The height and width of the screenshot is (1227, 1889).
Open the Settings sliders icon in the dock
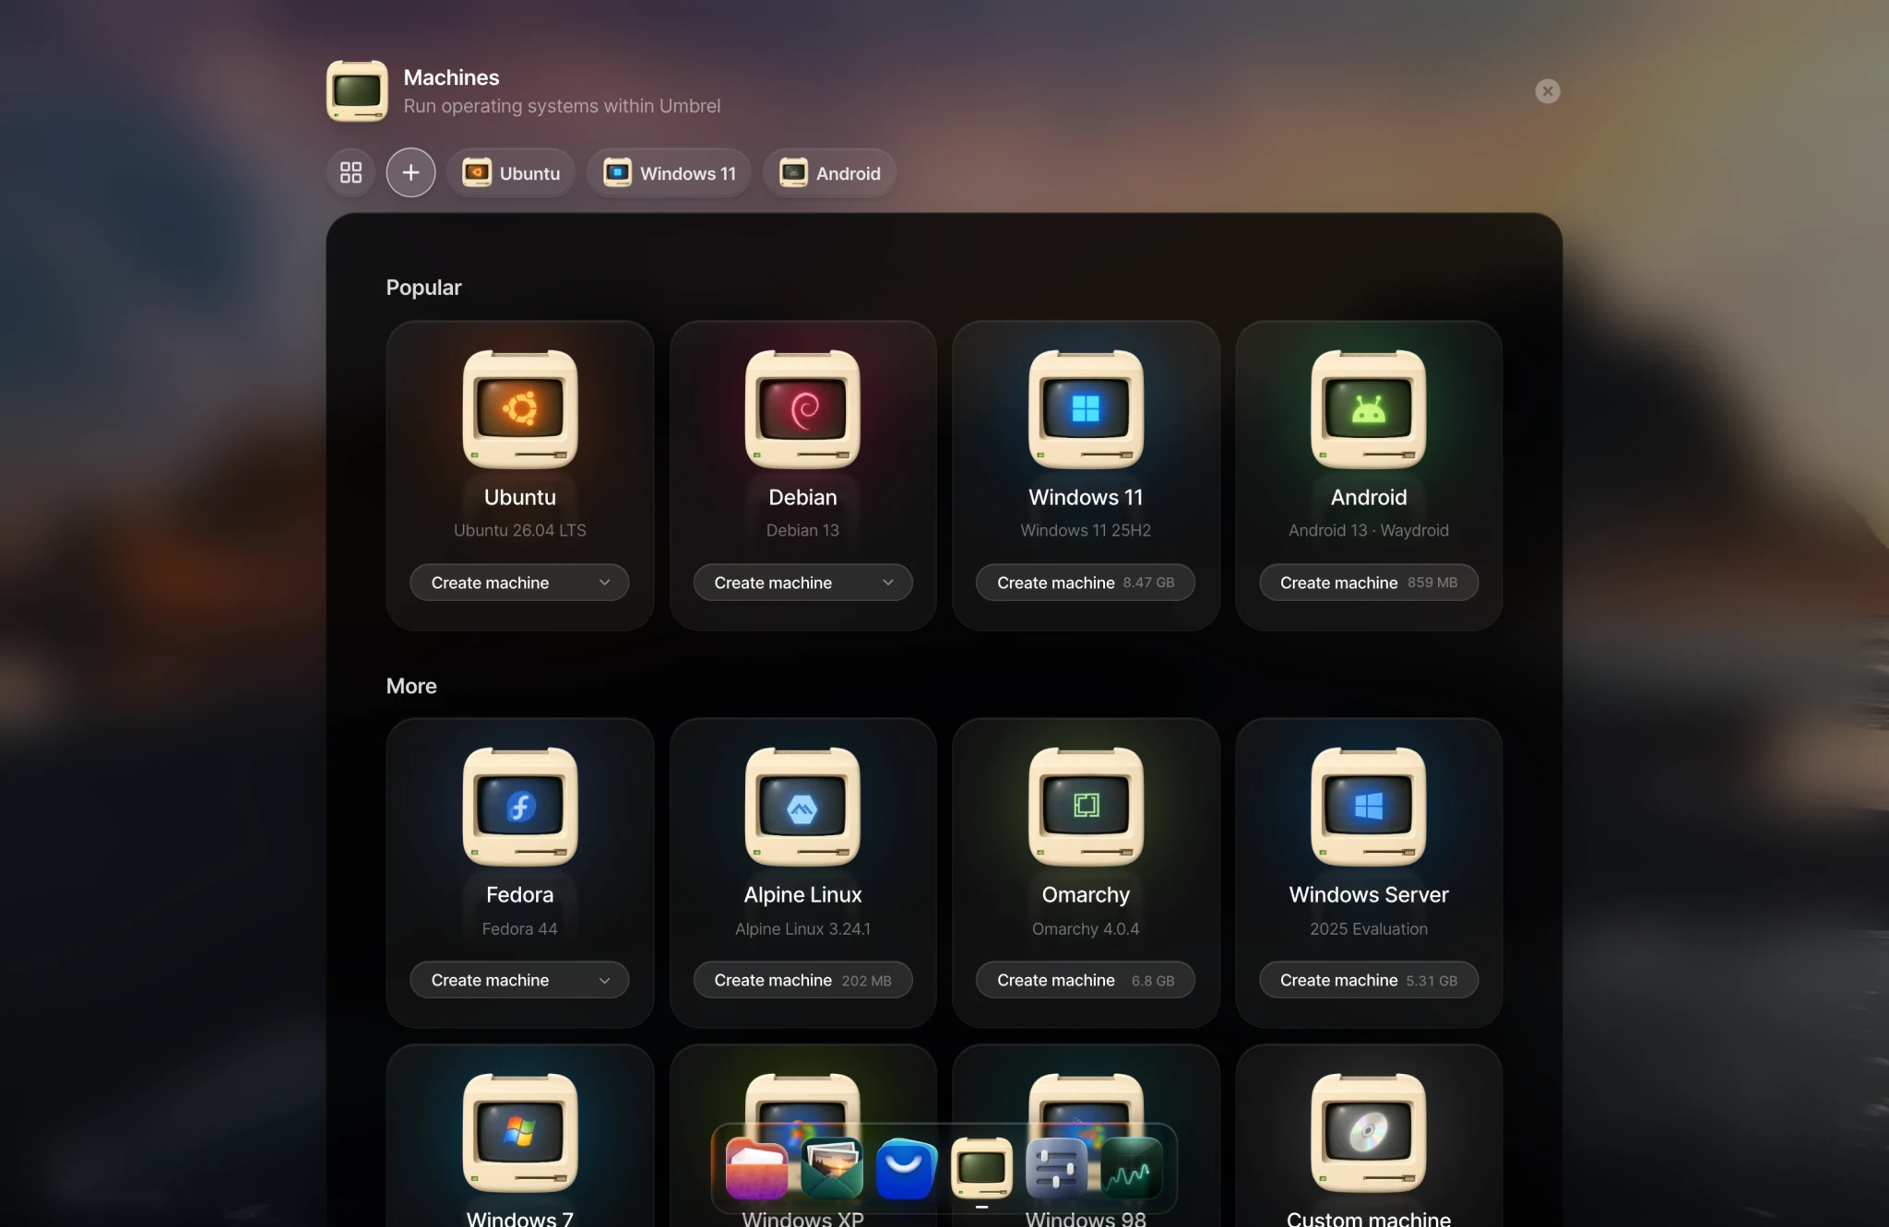click(1057, 1168)
